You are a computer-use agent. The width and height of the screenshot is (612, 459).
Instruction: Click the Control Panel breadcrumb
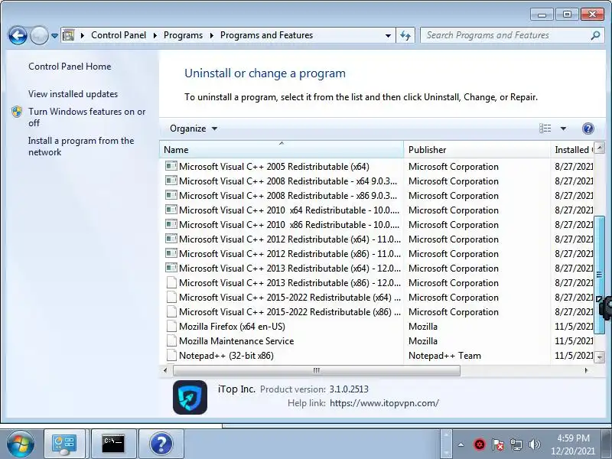(x=119, y=35)
